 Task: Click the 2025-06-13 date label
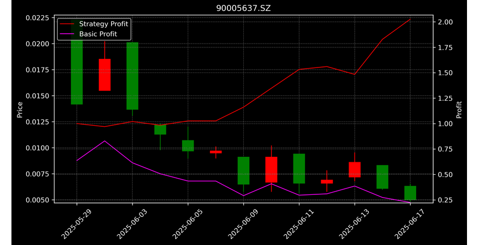[355, 224]
